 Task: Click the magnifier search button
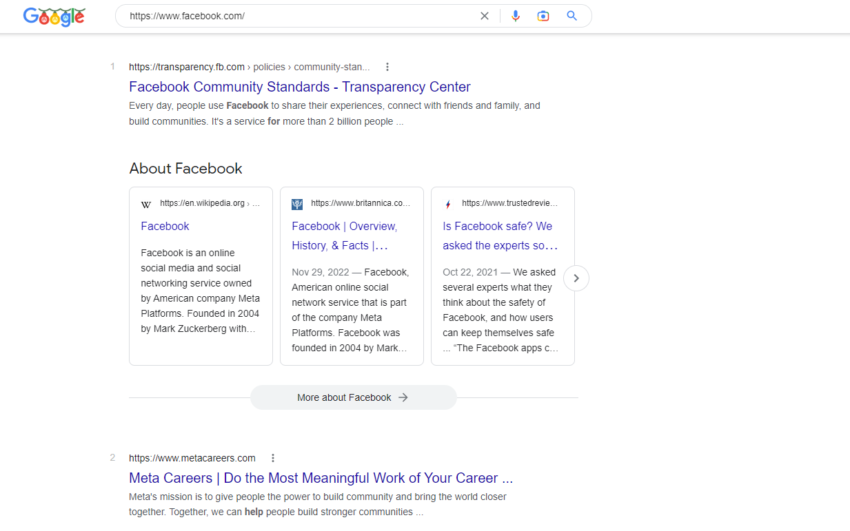[571, 16]
